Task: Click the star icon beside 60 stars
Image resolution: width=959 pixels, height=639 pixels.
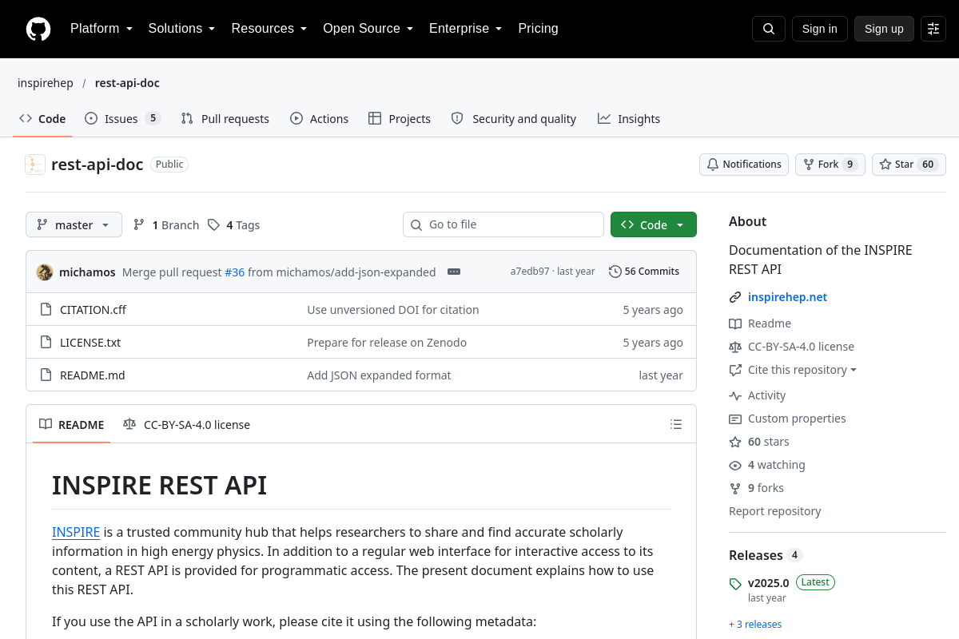Action: 735,442
